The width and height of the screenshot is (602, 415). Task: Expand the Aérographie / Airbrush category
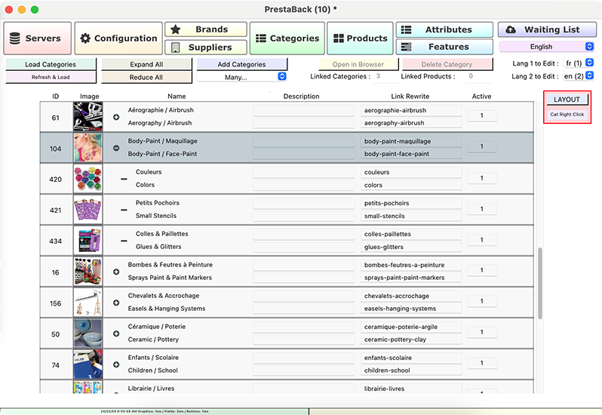(x=116, y=117)
